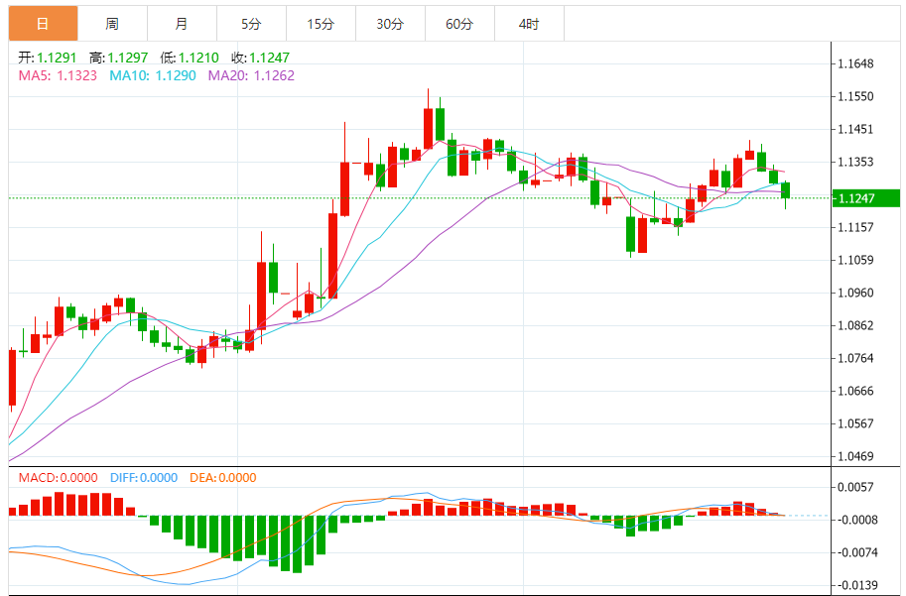This screenshot has width=906, height=596.
Task: Click the 1.0666 price axis label
Action: click(855, 391)
